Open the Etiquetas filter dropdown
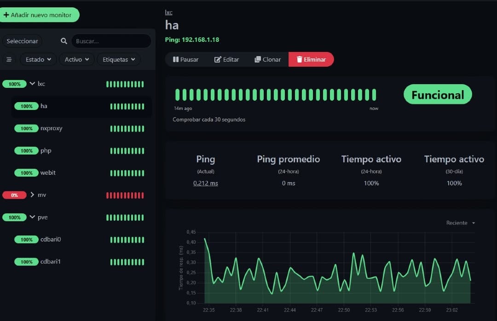Viewport: 497px width, 321px height. (x=119, y=60)
